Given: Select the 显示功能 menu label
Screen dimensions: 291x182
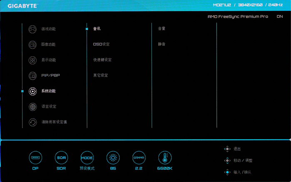Looking at the screenshot, I should tap(49, 60).
